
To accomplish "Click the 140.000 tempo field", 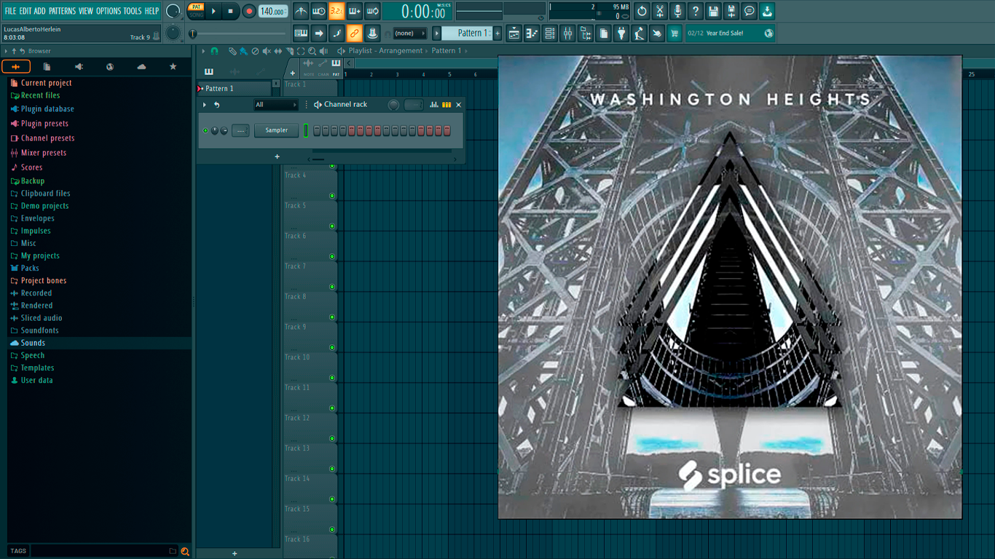I will pyautogui.click(x=273, y=11).
